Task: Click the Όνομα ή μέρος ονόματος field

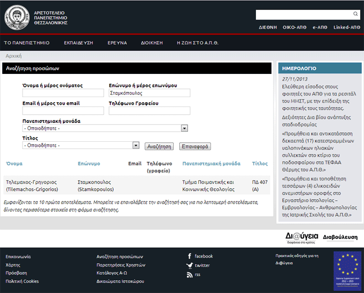Action: (x=63, y=93)
